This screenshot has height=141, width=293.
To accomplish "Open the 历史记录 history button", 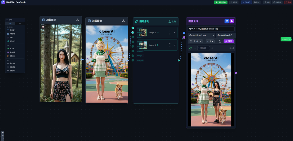I will pyautogui.click(x=277, y=2).
